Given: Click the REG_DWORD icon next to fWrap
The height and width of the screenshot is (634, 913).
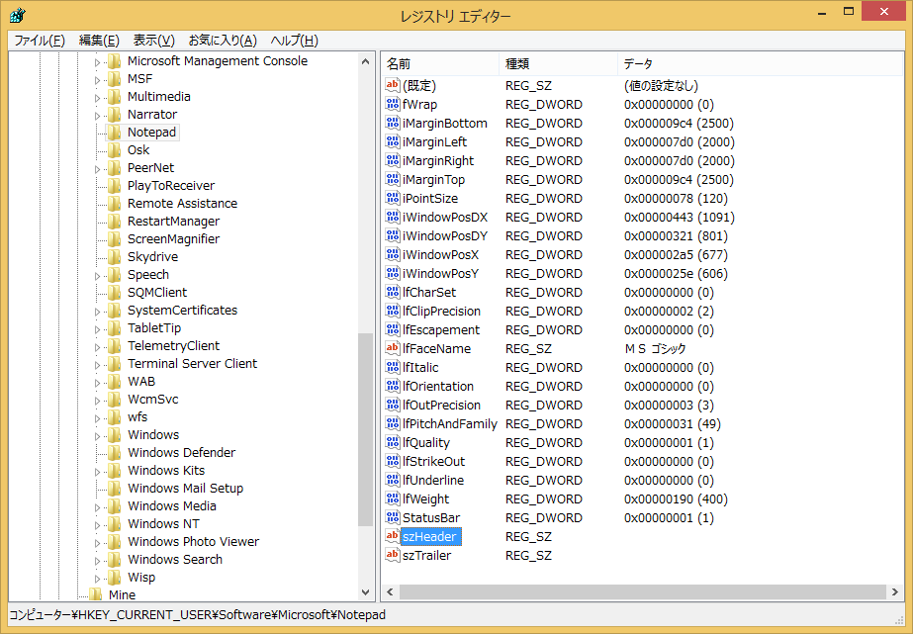Looking at the screenshot, I should pos(393,104).
